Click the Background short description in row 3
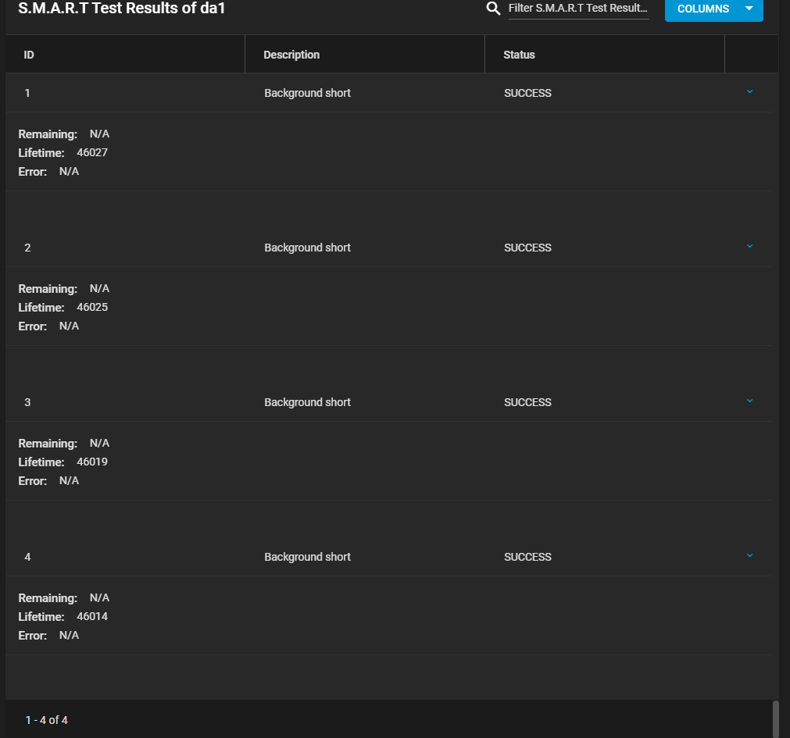This screenshot has width=790, height=738. pos(307,402)
